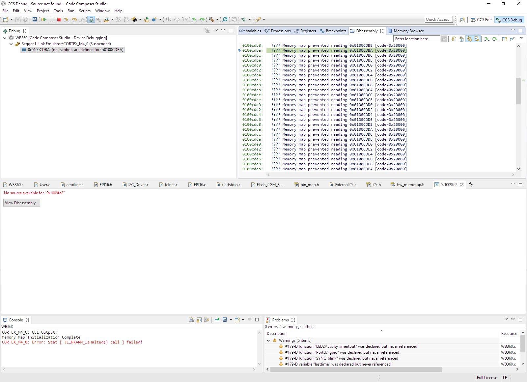Select the 0x0100CDBA stack frame
Image resolution: width=527 pixels, height=382 pixels.
(72, 50)
